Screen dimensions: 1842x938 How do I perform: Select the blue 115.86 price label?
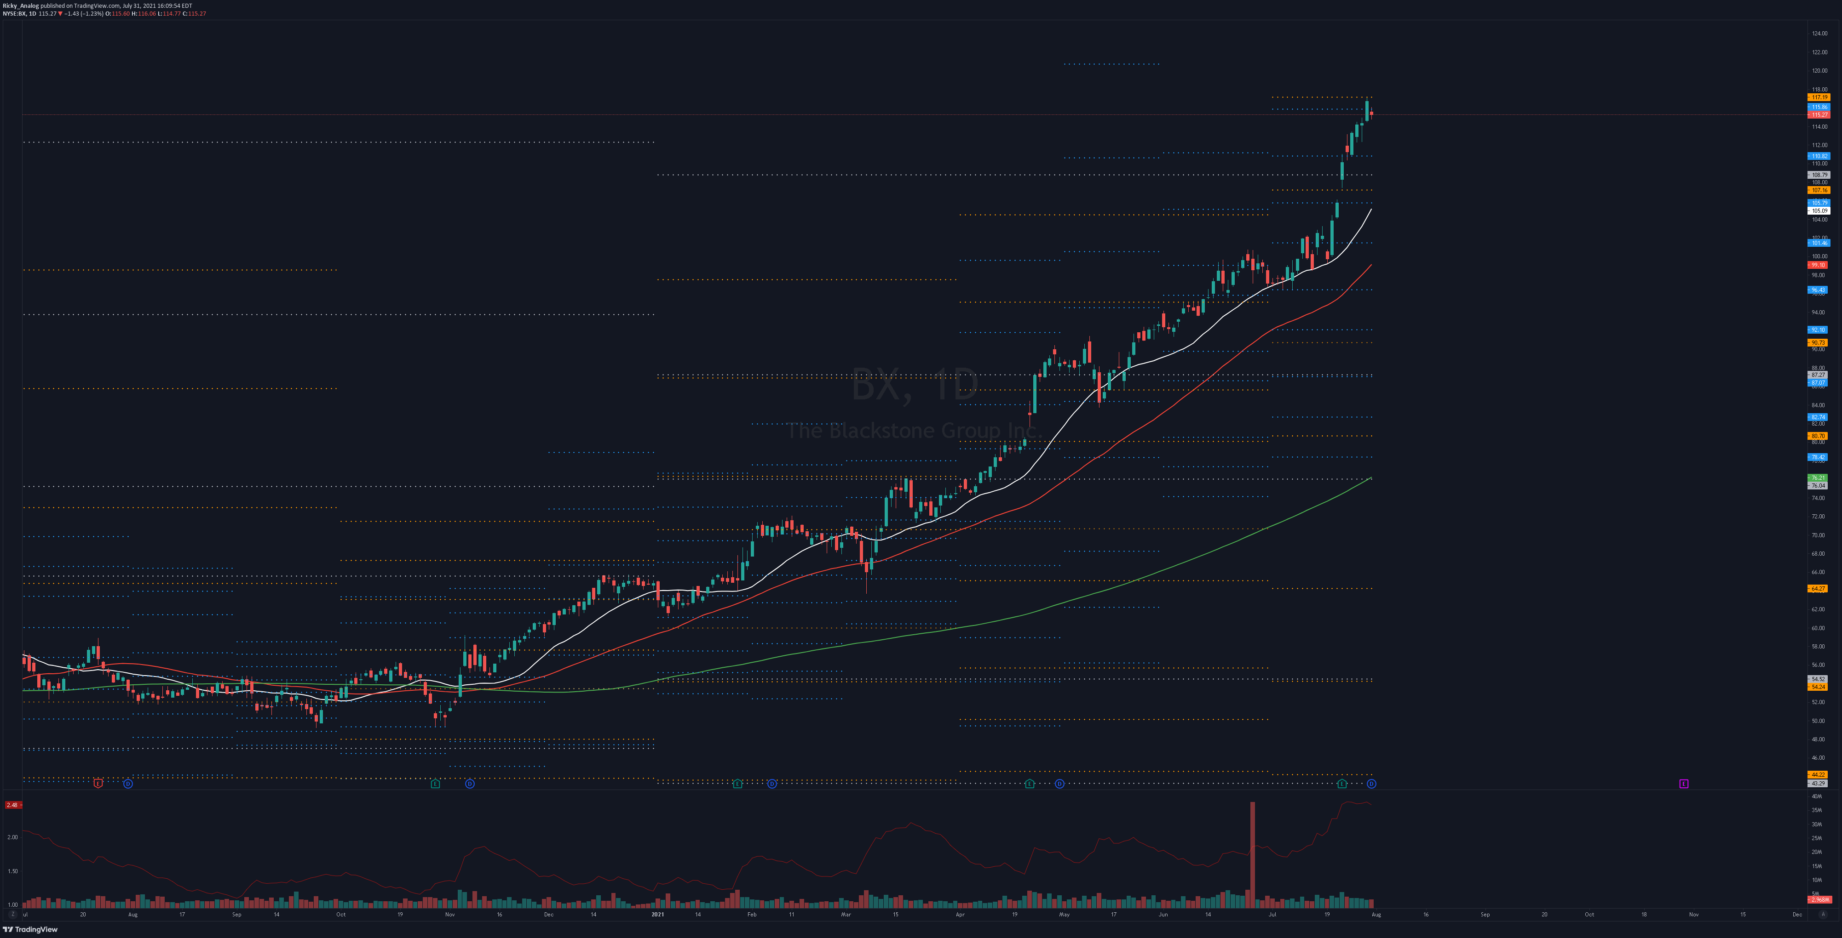click(x=1819, y=107)
